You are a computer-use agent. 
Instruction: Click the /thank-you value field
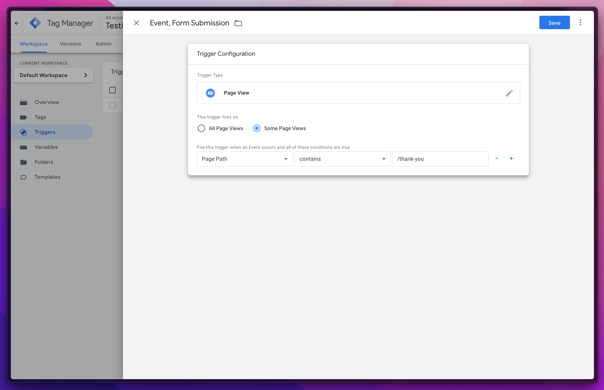pos(440,159)
